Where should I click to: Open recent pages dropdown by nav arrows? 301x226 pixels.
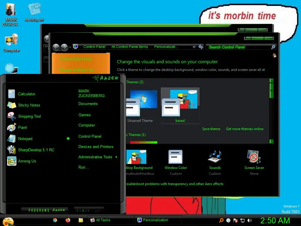(70, 47)
